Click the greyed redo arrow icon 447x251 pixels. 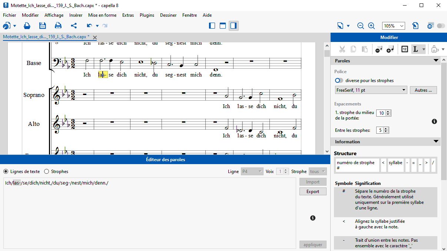pyautogui.click(x=105, y=26)
